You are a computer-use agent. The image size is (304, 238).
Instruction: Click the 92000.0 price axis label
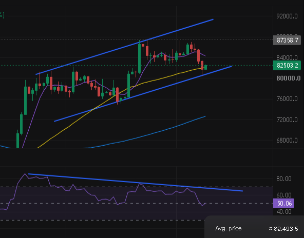click(287, 16)
